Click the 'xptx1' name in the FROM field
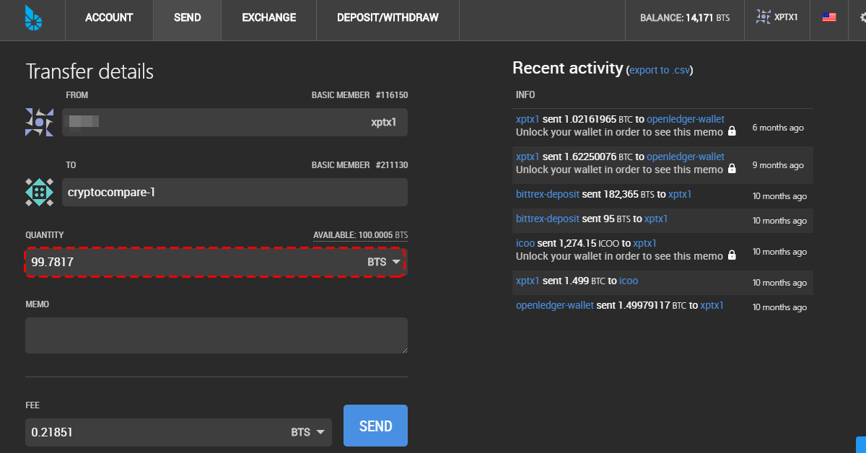866x453 pixels. point(384,123)
